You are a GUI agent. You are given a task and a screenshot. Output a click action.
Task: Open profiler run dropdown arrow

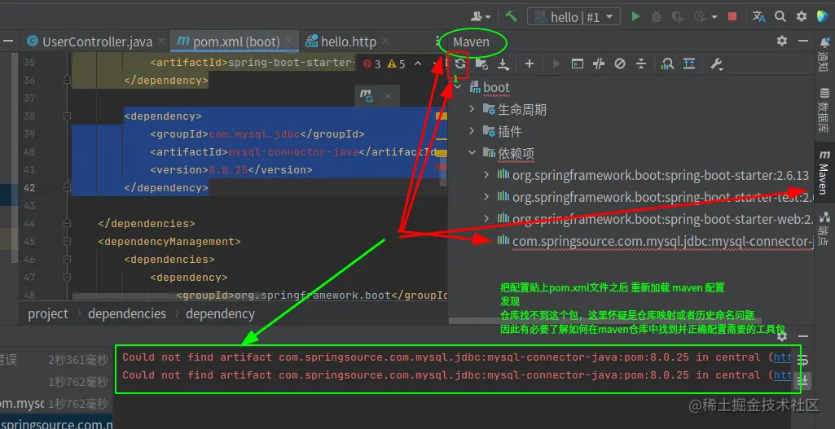[x=714, y=17]
